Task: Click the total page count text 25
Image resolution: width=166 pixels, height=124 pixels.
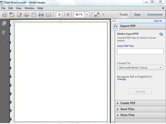Action: [68, 14]
